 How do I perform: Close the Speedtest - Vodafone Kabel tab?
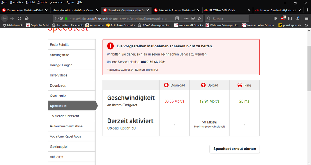point(148,10)
